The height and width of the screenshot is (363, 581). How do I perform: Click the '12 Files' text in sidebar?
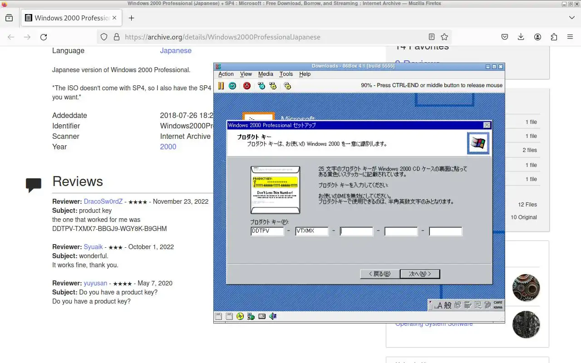[527, 205]
